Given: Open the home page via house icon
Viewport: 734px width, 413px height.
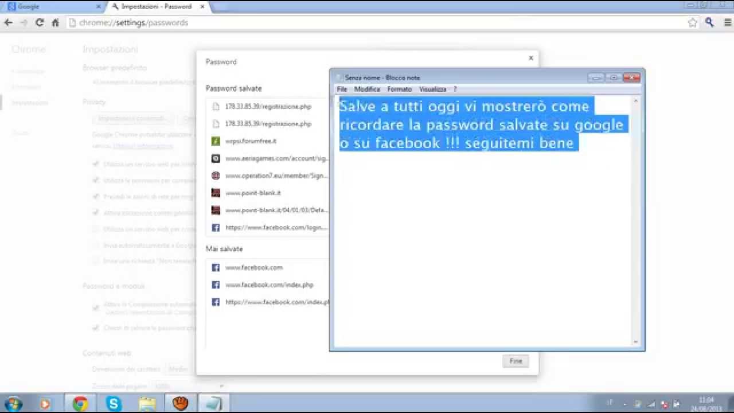Looking at the screenshot, I should click(55, 23).
